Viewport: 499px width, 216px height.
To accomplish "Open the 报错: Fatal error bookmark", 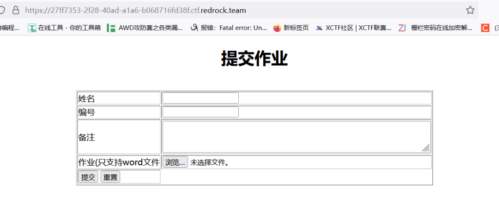I will point(229,28).
